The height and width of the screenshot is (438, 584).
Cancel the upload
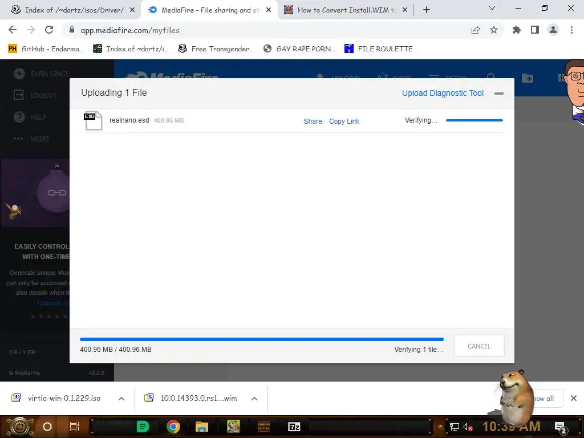(x=479, y=346)
